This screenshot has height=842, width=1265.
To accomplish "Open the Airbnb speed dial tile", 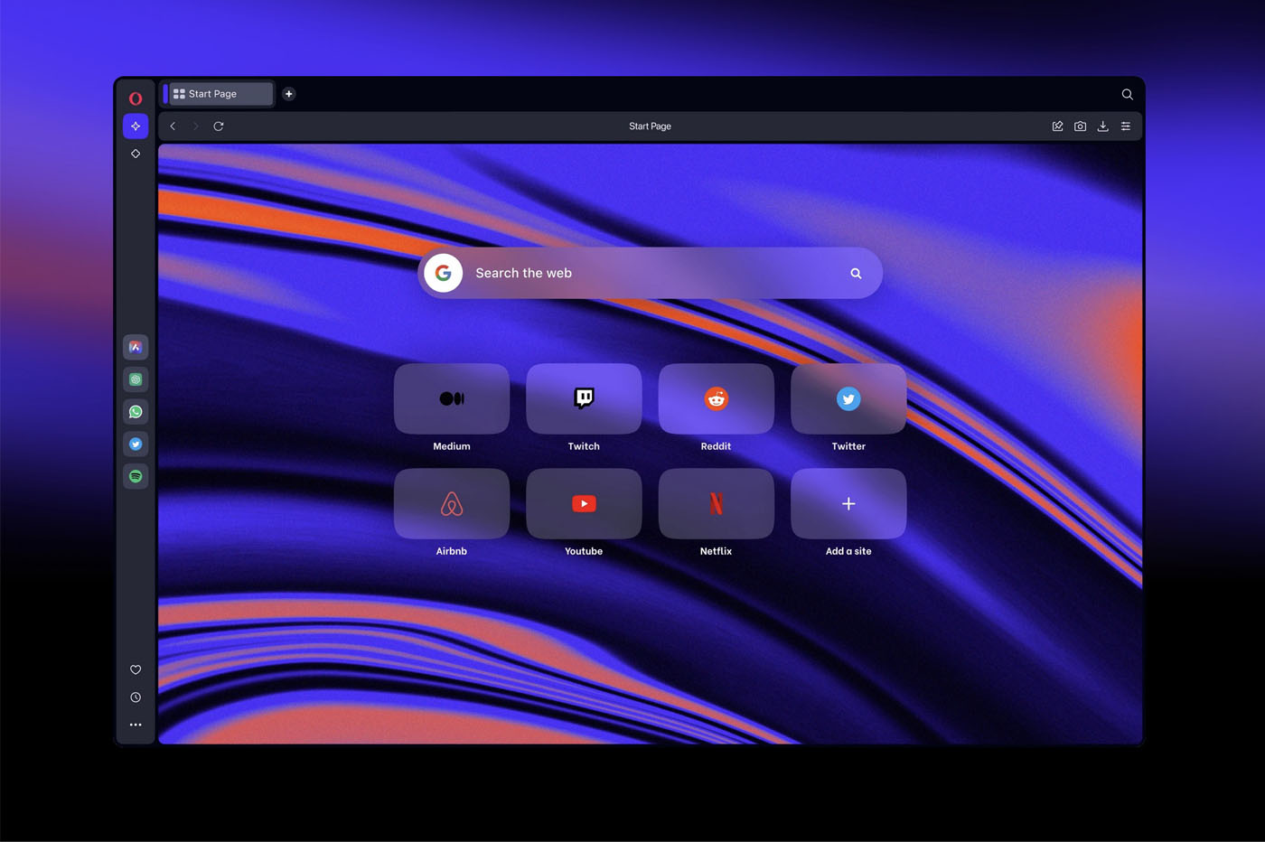I will tap(452, 503).
